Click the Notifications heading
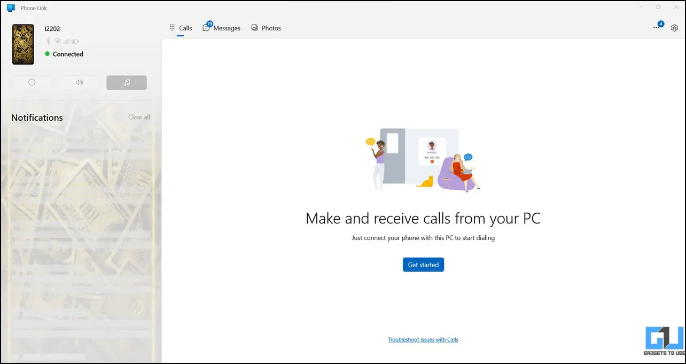This screenshot has width=686, height=364. 37,118
